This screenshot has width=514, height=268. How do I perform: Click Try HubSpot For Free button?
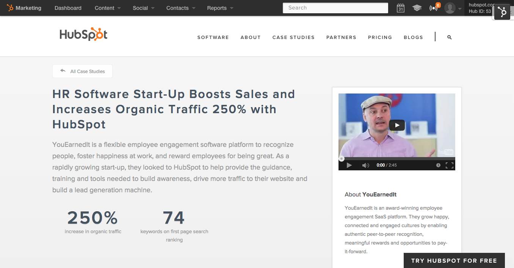click(x=454, y=260)
